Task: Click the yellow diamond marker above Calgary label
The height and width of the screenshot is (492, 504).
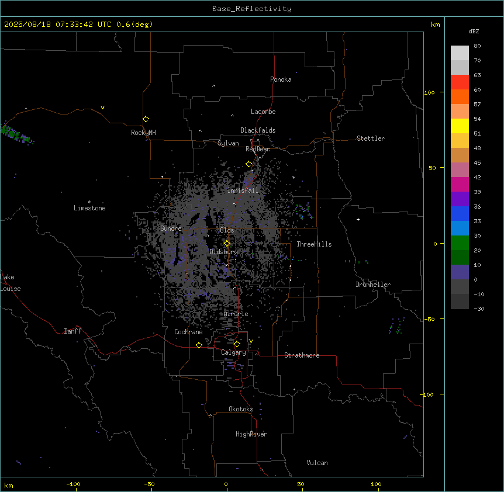Action: [x=237, y=344]
